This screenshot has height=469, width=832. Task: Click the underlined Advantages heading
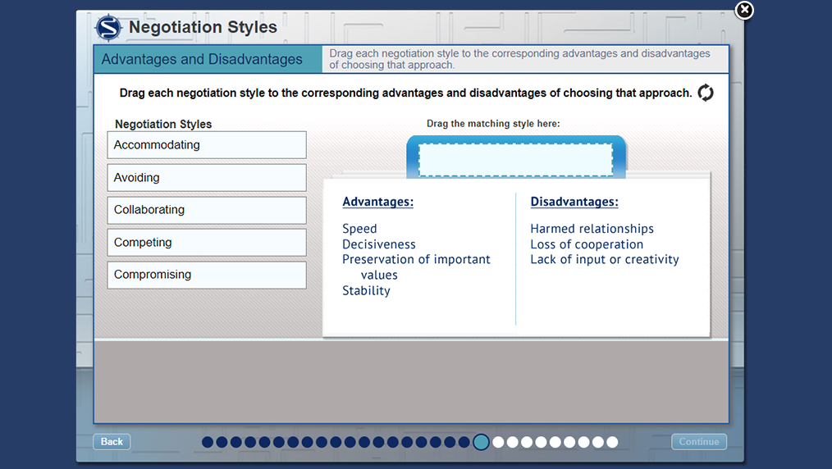click(x=377, y=202)
